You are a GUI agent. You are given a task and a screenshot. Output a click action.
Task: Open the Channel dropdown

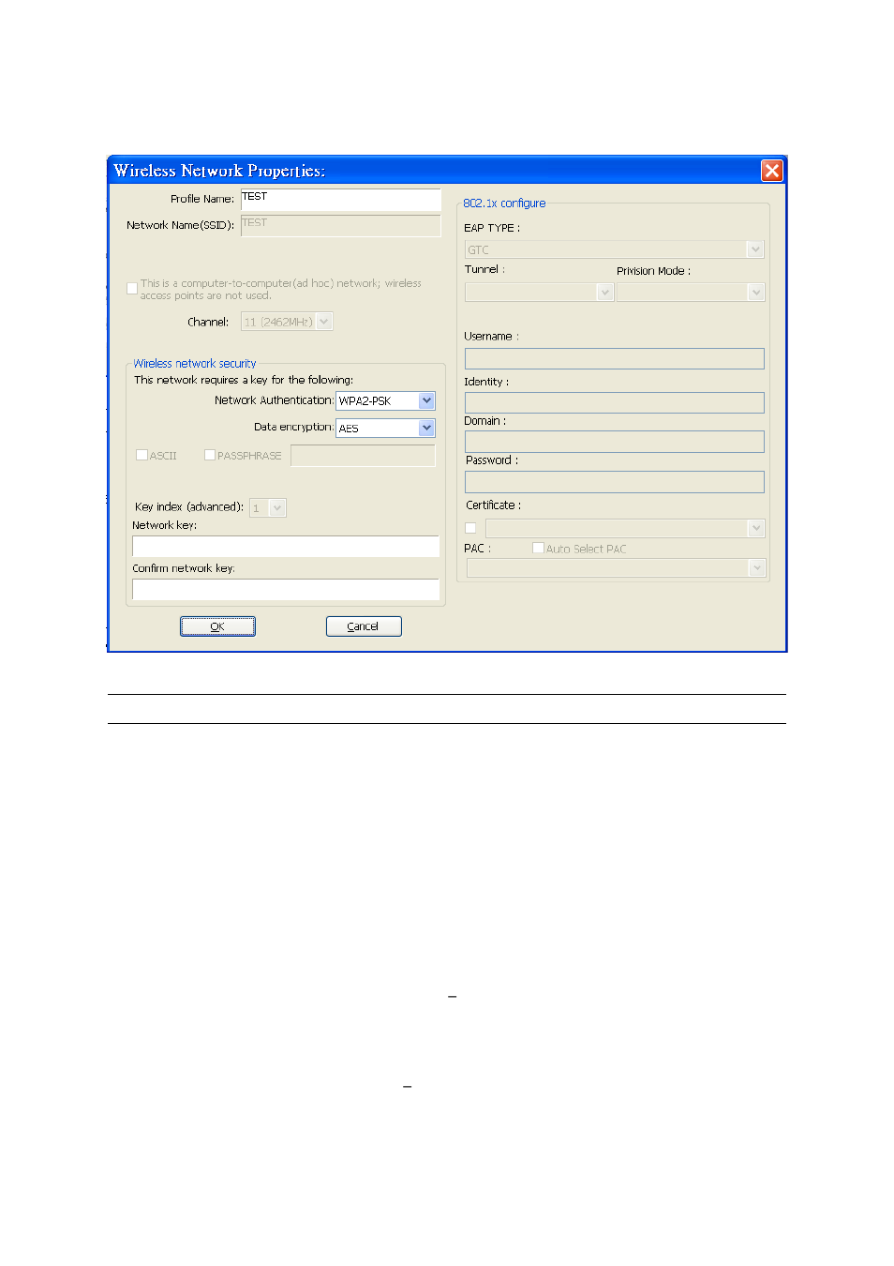click(x=287, y=322)
